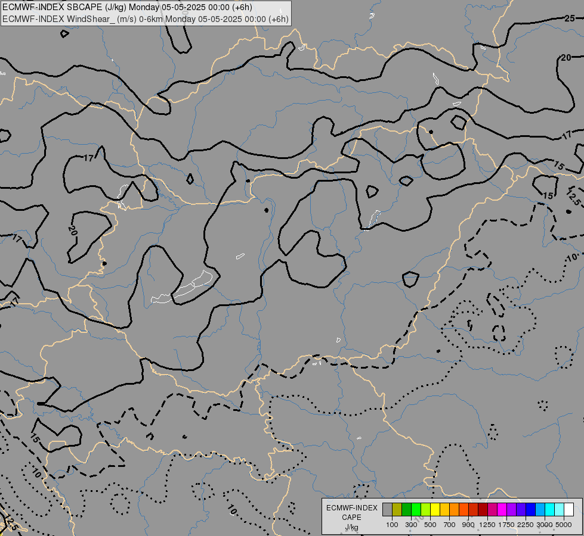Click the 'CAPE' legend heading
The height and width of the screenshot is (536, 584).
pos(351,518)
